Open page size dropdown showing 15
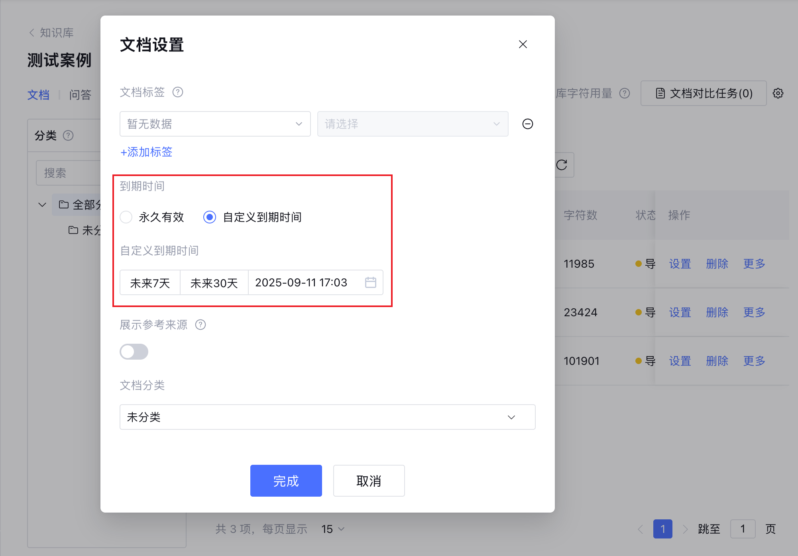798x556 pixels. [x=333, y=529]
